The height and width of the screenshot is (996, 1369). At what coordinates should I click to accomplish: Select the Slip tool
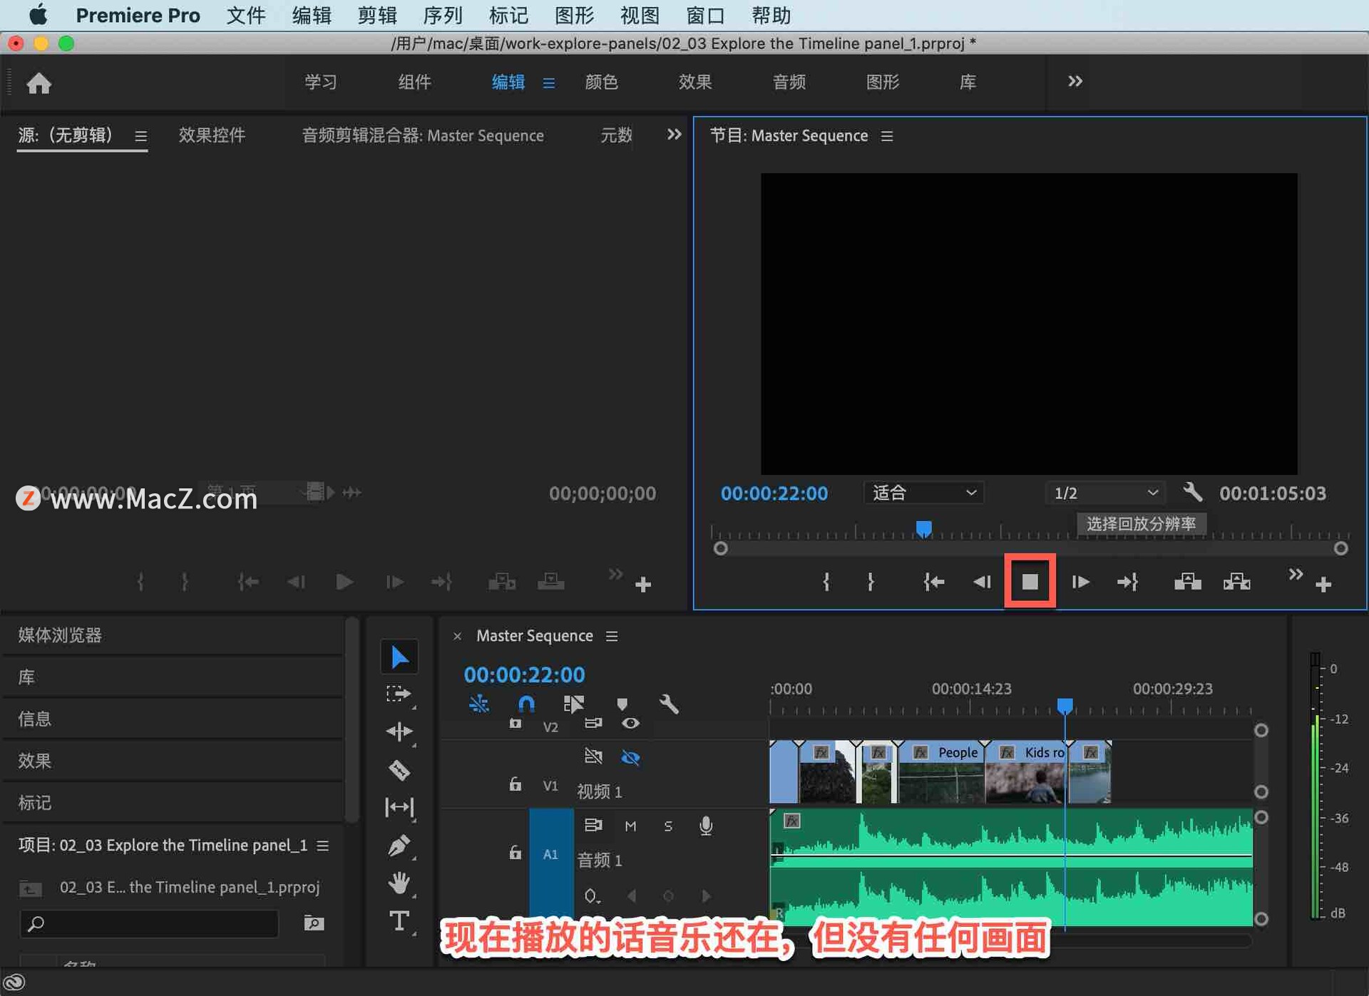(x=399, y=807)
